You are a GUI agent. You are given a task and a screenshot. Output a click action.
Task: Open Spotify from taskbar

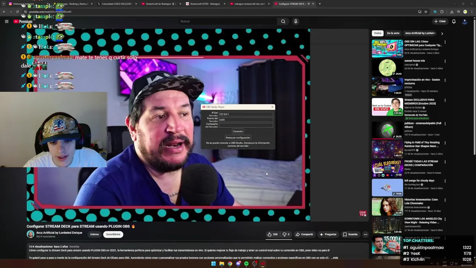(x=246, y=264)
